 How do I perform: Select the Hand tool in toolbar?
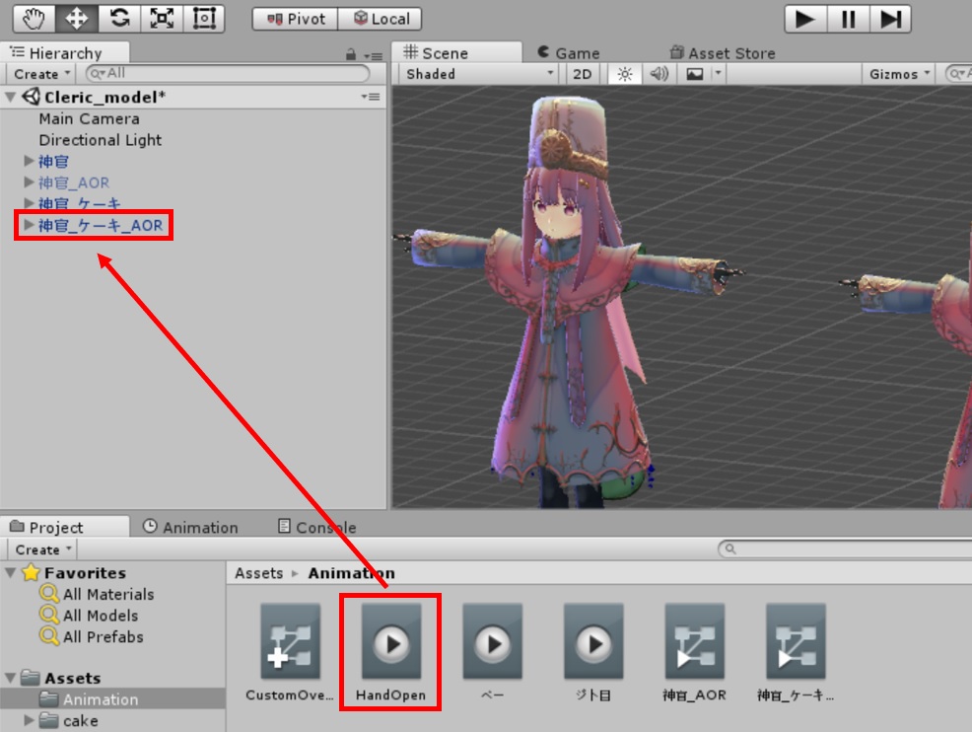tap(34, 18)
